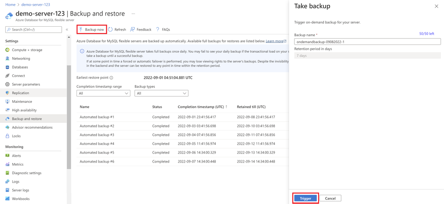Go to Server parameters

26,85
